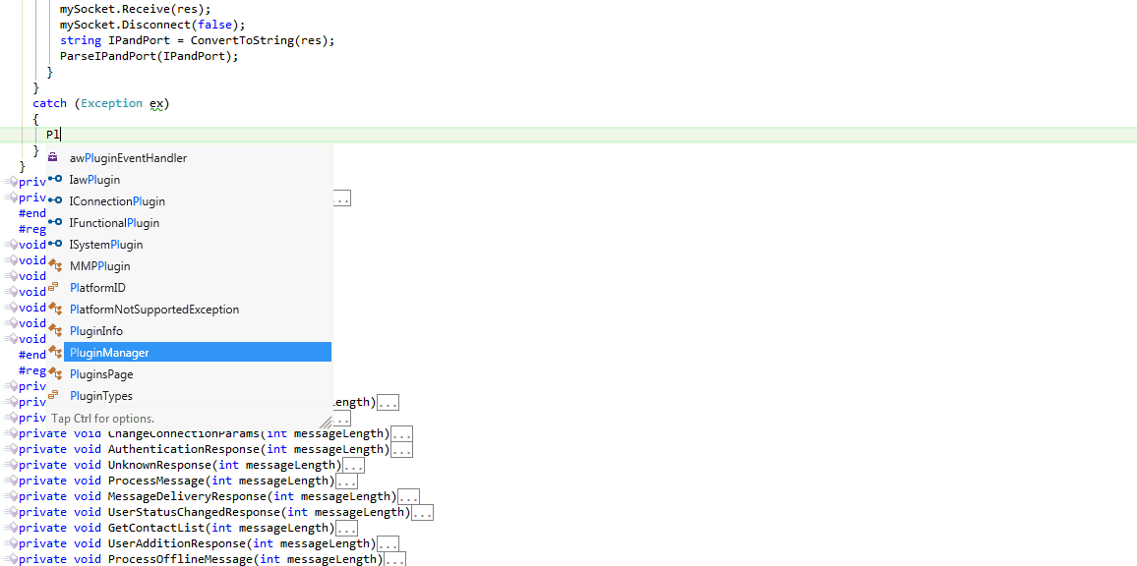Expand collapsed body of AuthenticationResponse
Viewport: 1137px width, 566px height.
point(401,450)
